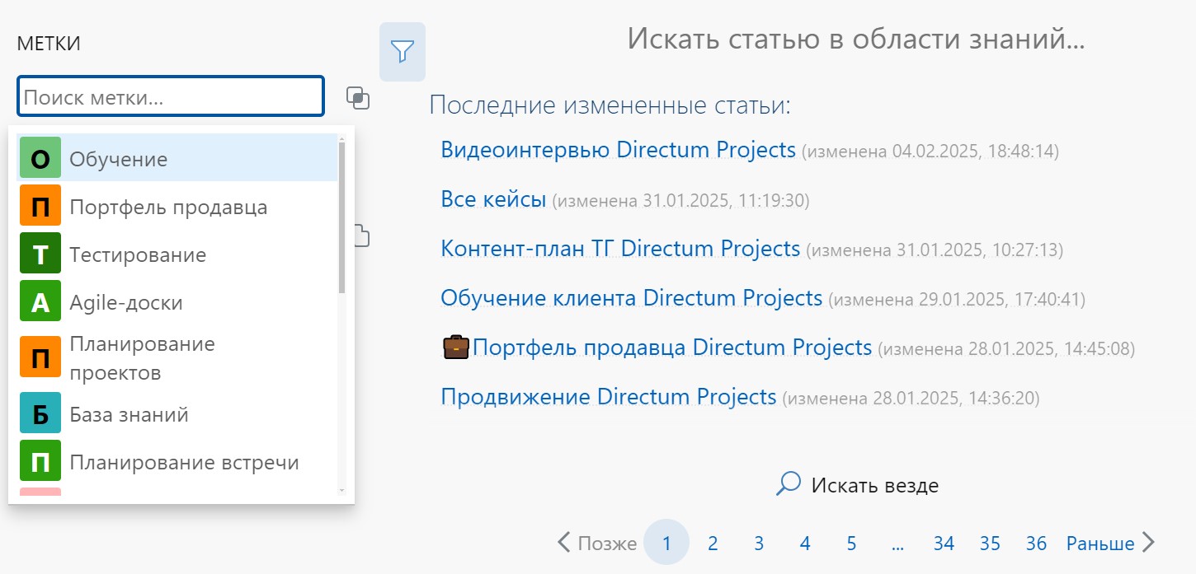The height and width of the screenshot is (574, 1196).
Task: Choose Планирование проектов from tag dropdown
Action: [x=142, y=358]
